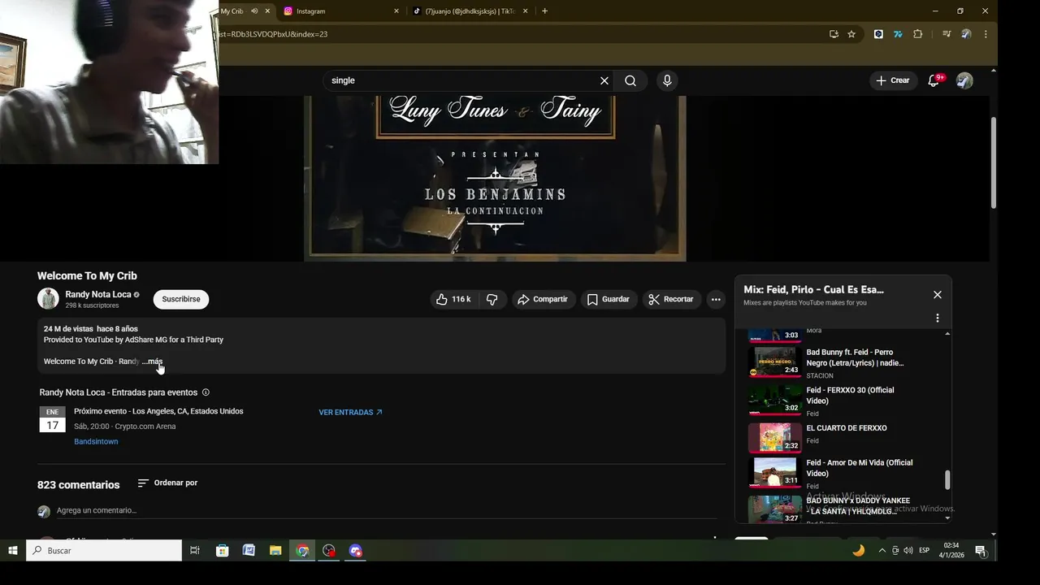Open YouTube notifications bell
This screenshot has height=585, width=1040.
[934, 80]
